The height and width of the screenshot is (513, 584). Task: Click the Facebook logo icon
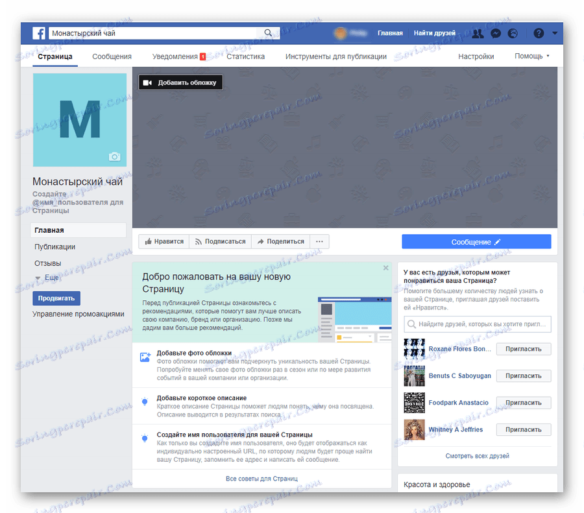(x=39, y=33)
